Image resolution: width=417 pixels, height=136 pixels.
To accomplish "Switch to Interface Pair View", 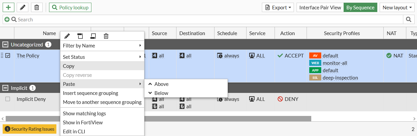I will 320,7.
